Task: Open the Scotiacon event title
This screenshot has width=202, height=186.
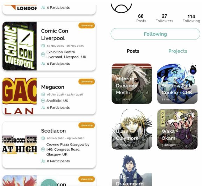Action: click(53, 131)
